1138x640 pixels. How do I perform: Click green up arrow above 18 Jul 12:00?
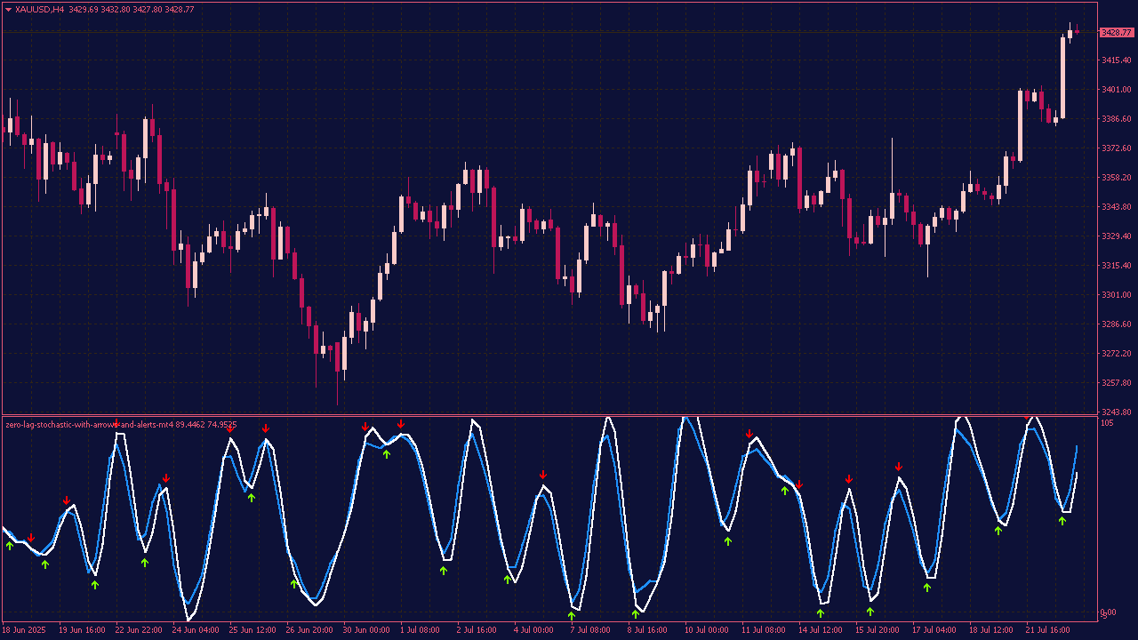tap(998, 530)
